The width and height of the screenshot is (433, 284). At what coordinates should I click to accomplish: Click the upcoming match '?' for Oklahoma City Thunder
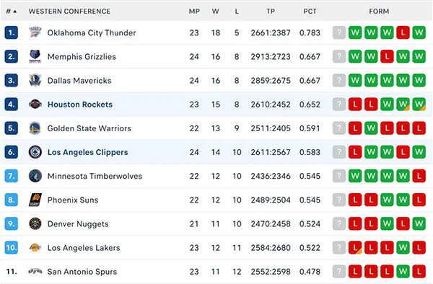339,32
